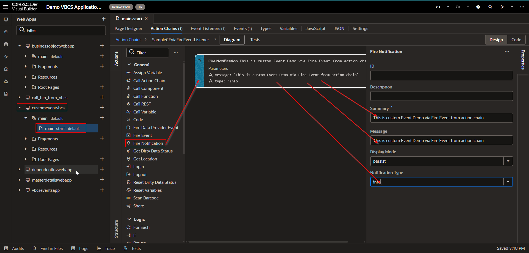529x253 pixels.
Task: Expand the call_bip_from_vbcs tree node
Action: [x=20, y=98]
